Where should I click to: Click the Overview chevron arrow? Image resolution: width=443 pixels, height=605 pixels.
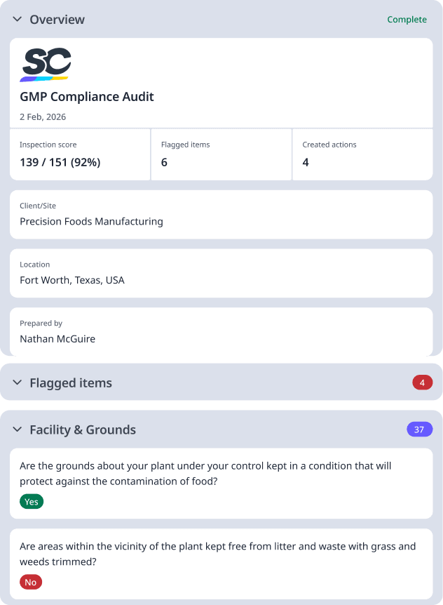[16, 20]
